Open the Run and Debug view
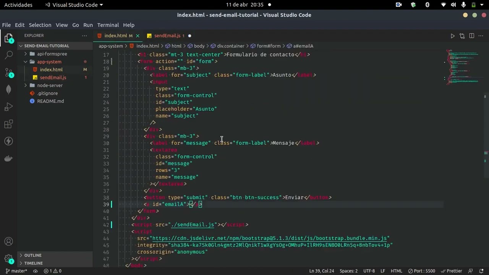This screenshot has width=489, height=275. click(9, 107)
